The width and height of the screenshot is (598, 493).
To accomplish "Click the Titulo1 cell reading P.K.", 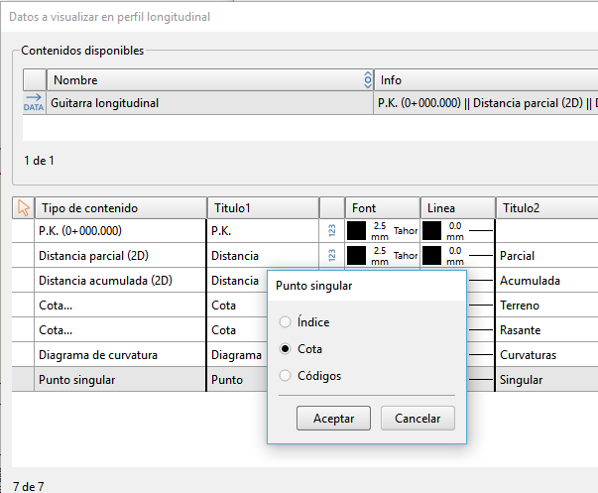I will coord(263,230).
